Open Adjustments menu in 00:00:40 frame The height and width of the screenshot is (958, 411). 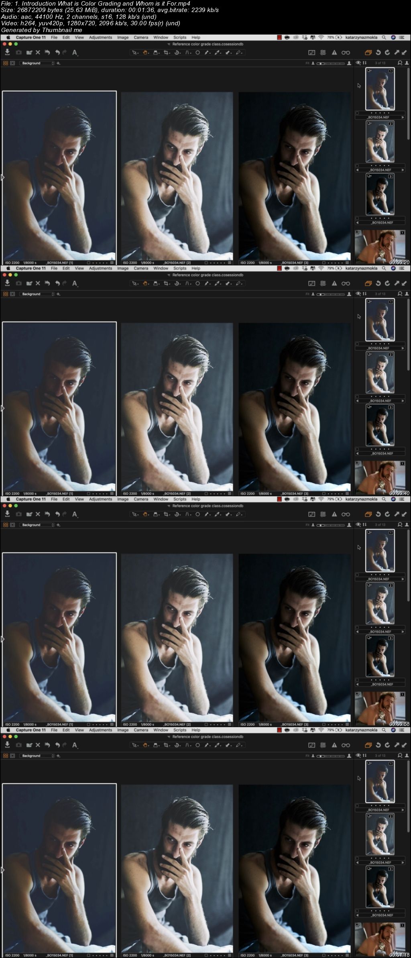[100, 268]
